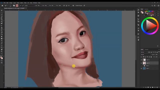Click the new group folder icon

[x=153, y=87]
